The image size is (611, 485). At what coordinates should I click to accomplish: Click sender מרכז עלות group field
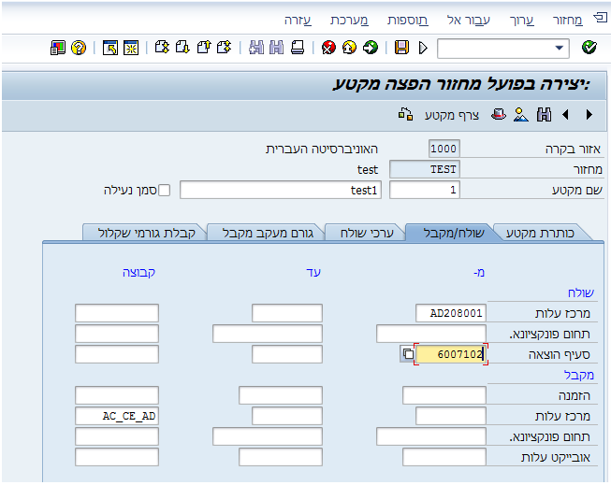tap(117, 313)
